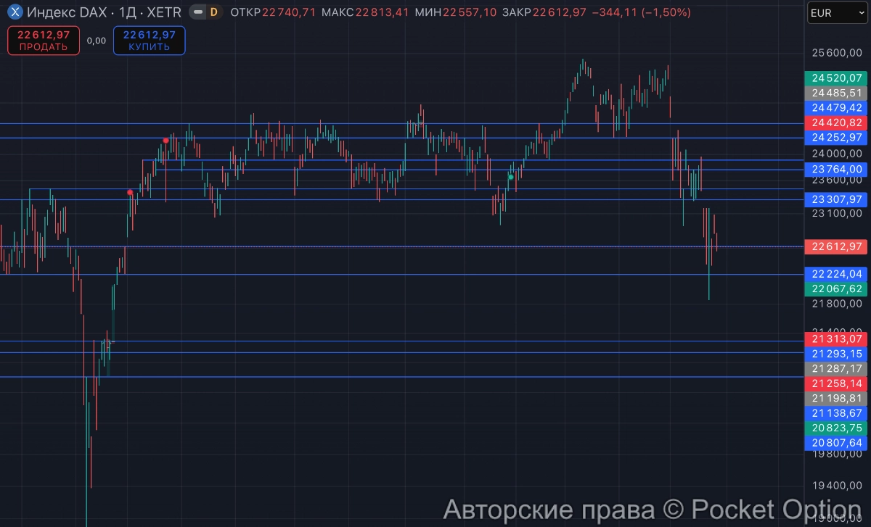The height and width of the screenshot is (527, 871).
Task: Click the orange D delayed-data badge
Action: (213, 12)
